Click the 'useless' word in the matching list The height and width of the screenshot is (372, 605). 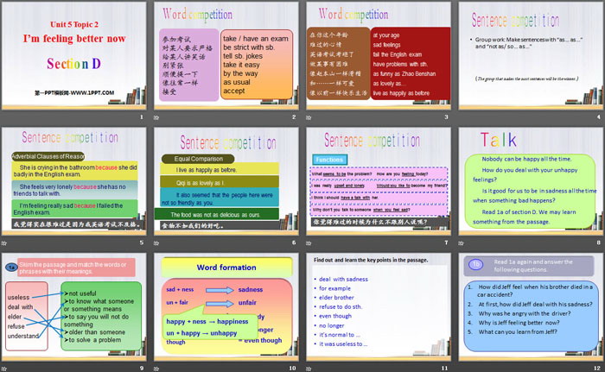tap(19, 298)
